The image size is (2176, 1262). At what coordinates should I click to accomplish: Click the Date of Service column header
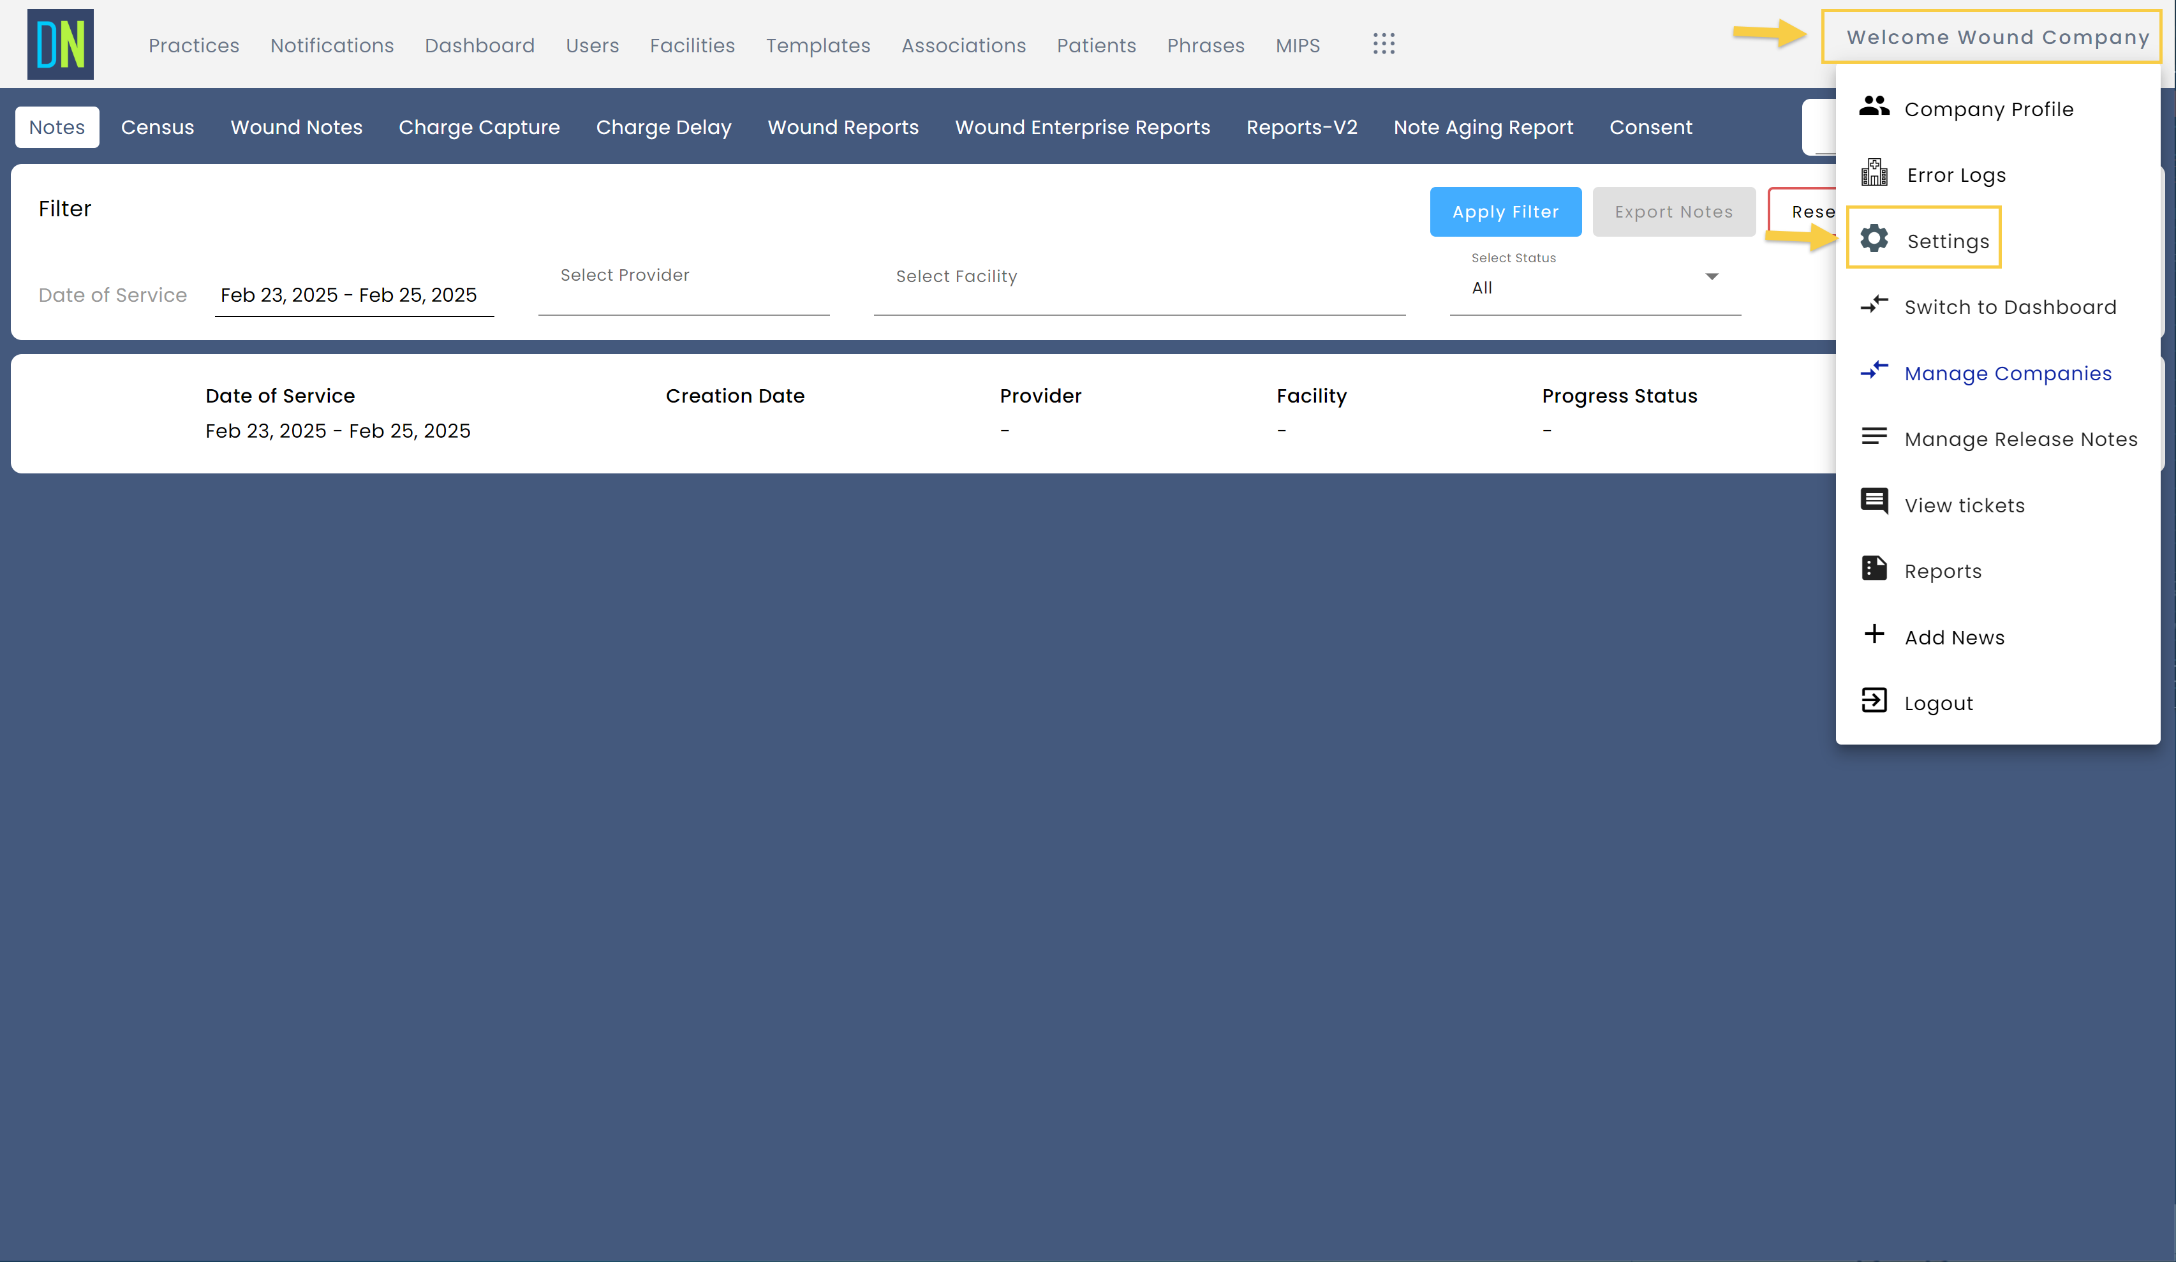coord(280,396)
